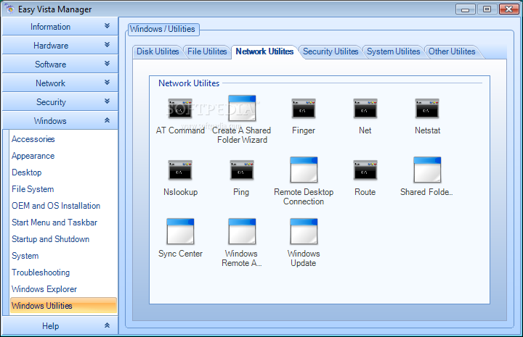Select Desktop in the sidebar
Viewport: 523px width, 337px height.
pyautogui.click(x=27, y=172)
